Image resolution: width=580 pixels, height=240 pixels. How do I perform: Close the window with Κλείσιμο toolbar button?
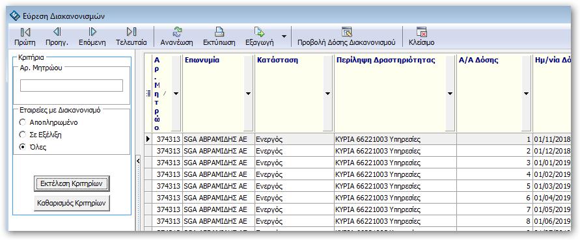click(421, 36)
